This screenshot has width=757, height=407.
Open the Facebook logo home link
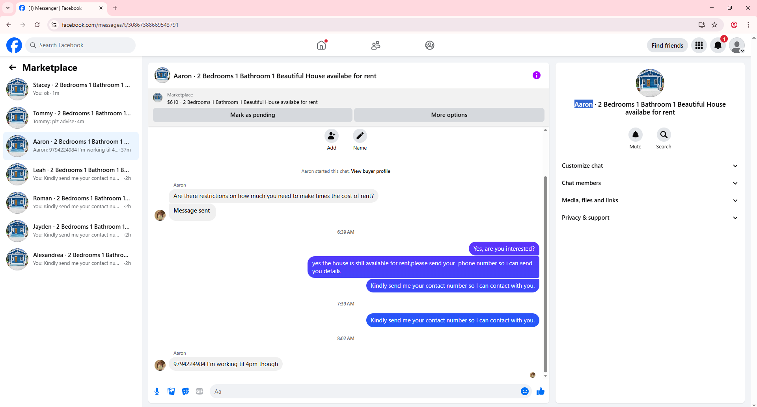pyautogui.click(x=14, y=45)
